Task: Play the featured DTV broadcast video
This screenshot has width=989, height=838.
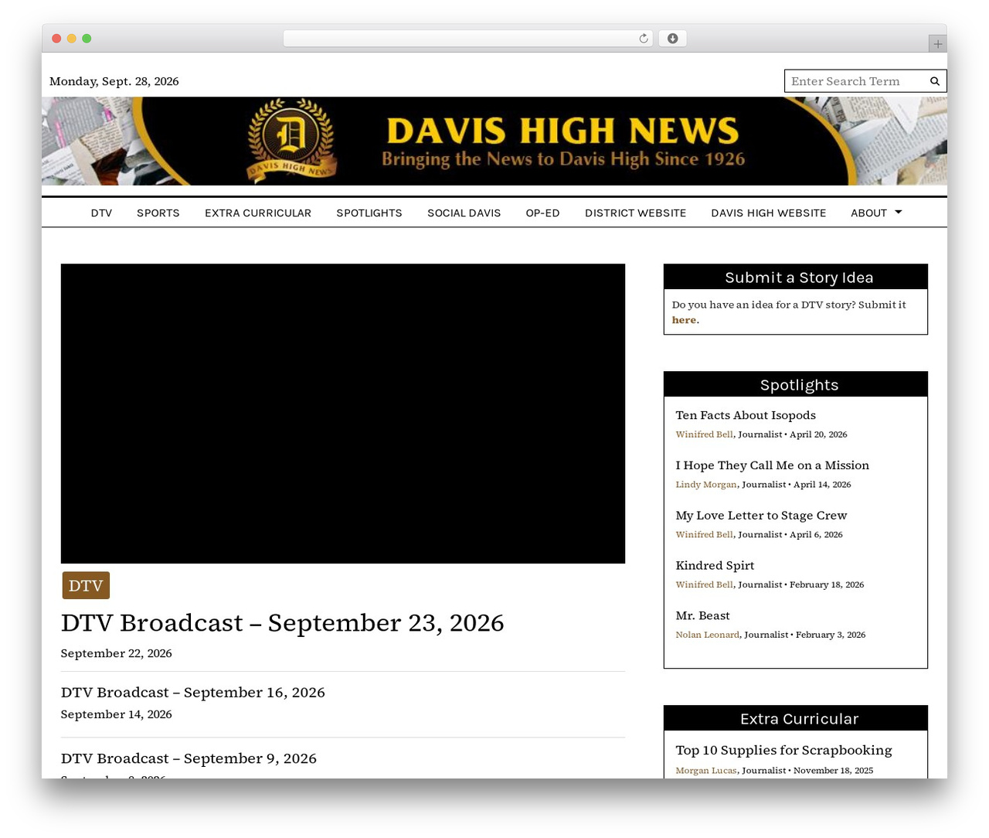Action: (x=343, y=414)
